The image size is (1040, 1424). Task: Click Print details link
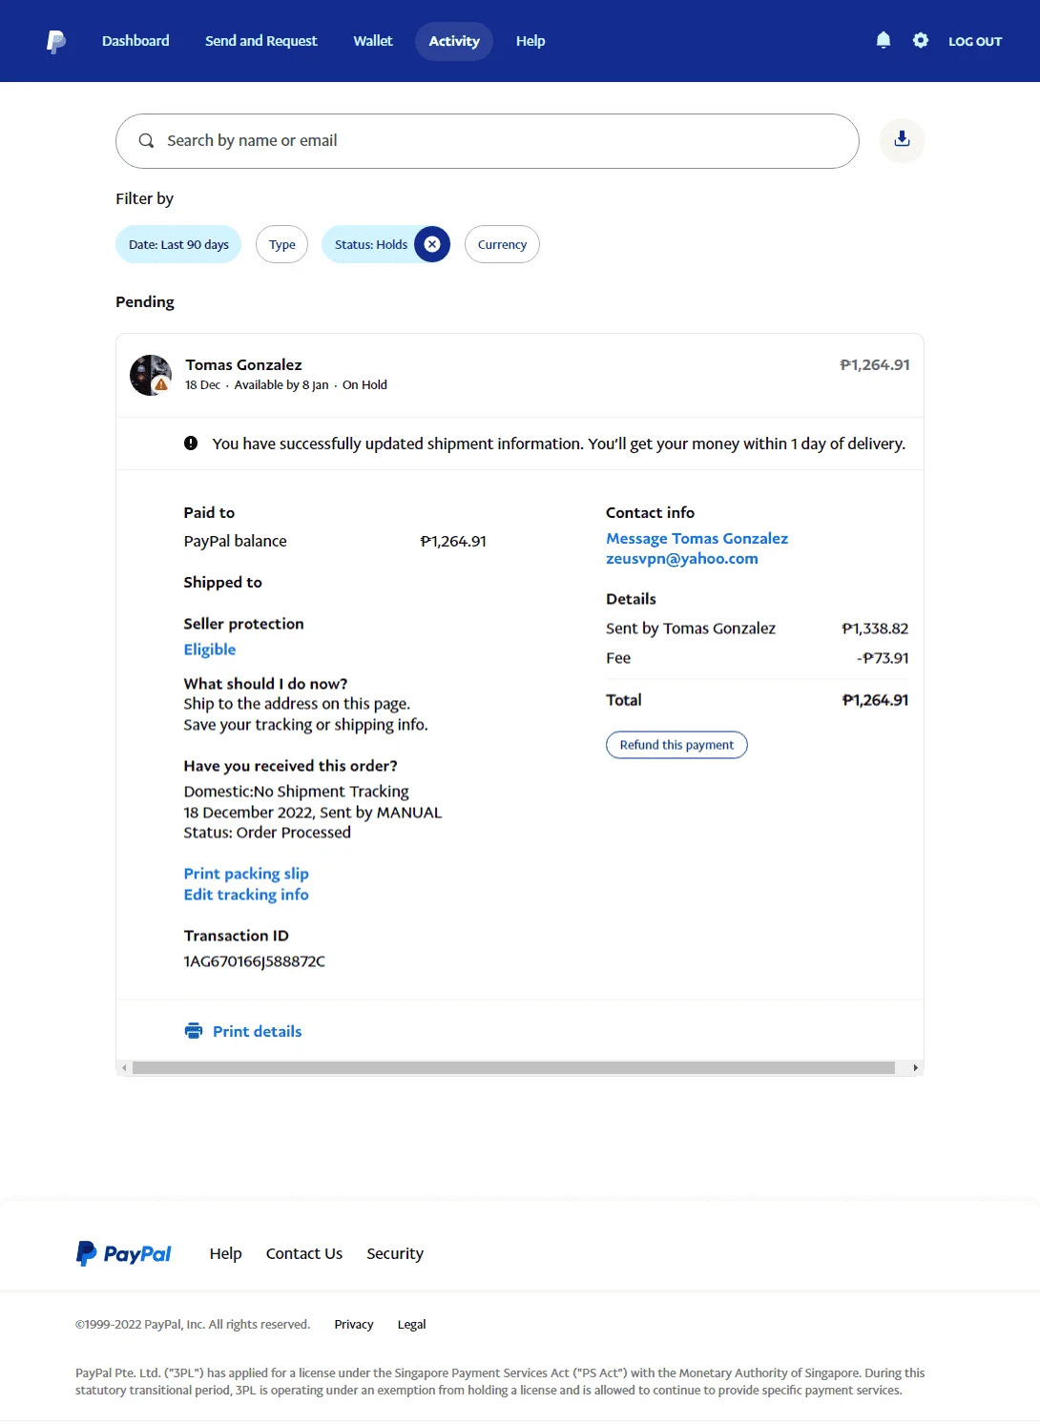coord(257,1031)
